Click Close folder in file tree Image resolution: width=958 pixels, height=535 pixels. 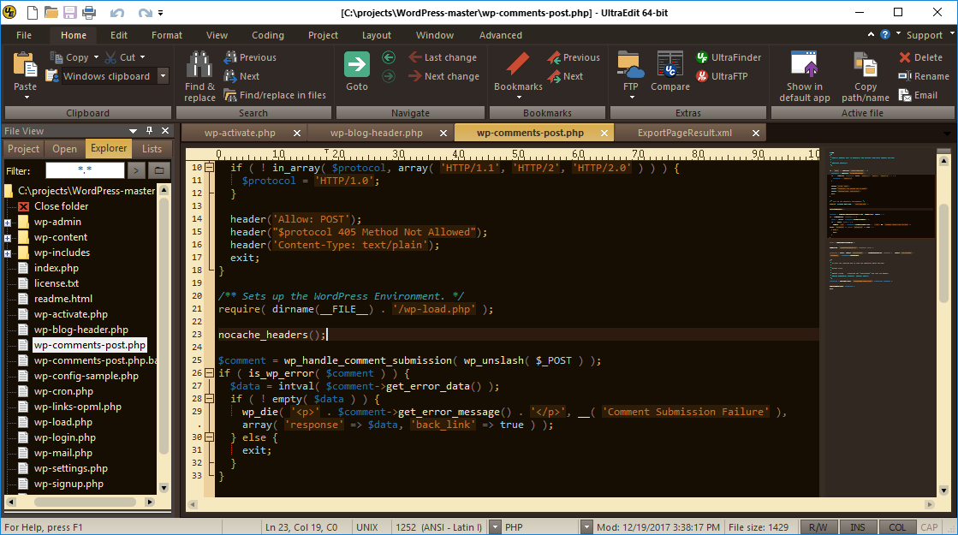tap(61, 206)
